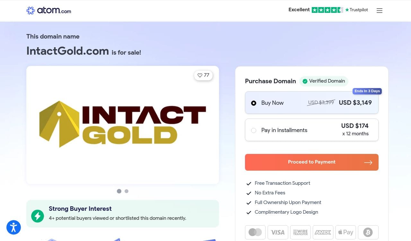Select the Buy Now radio option
The width and height of the screenshot is (411, 241).
(x=254, y=103)
